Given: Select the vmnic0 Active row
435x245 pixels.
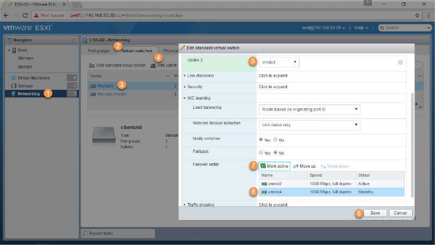Looking at the screenshot, I should pos(332,184).
